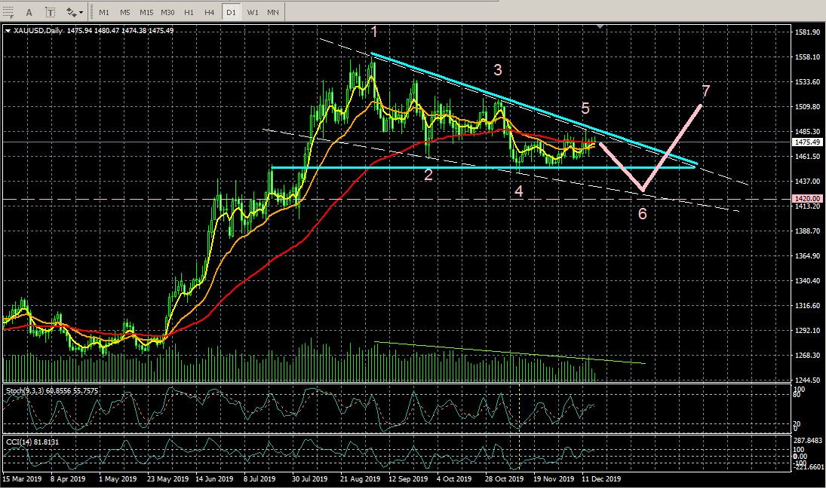Click the 30 Jul 2019 date label
This screenshot has height=489, width=826.
coord(310,479)
